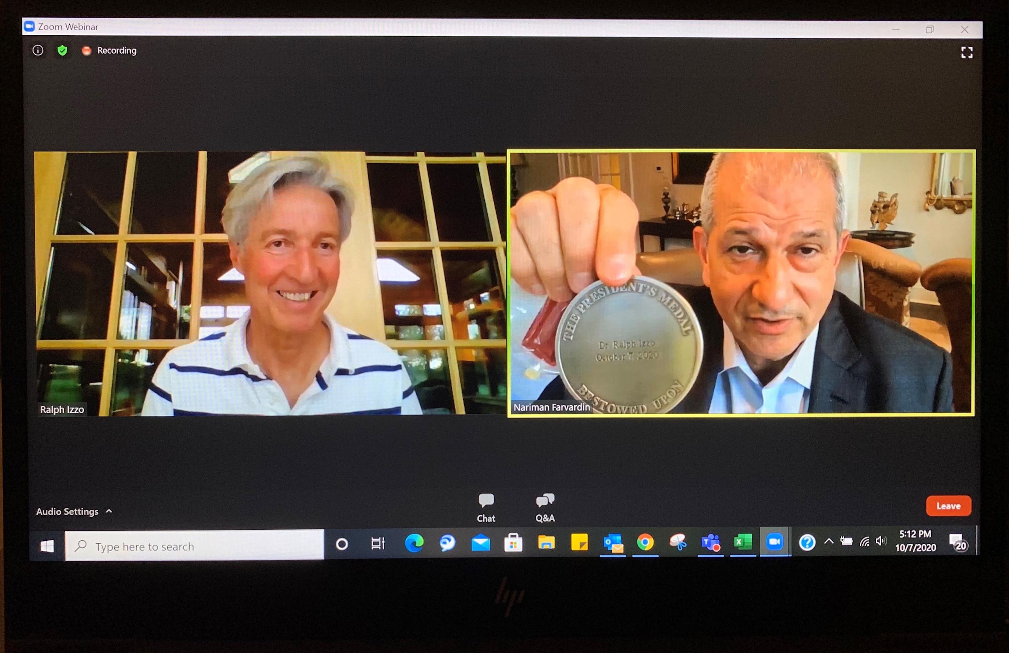
Task: Open the meeting information icon
Action: click(38, 50)
